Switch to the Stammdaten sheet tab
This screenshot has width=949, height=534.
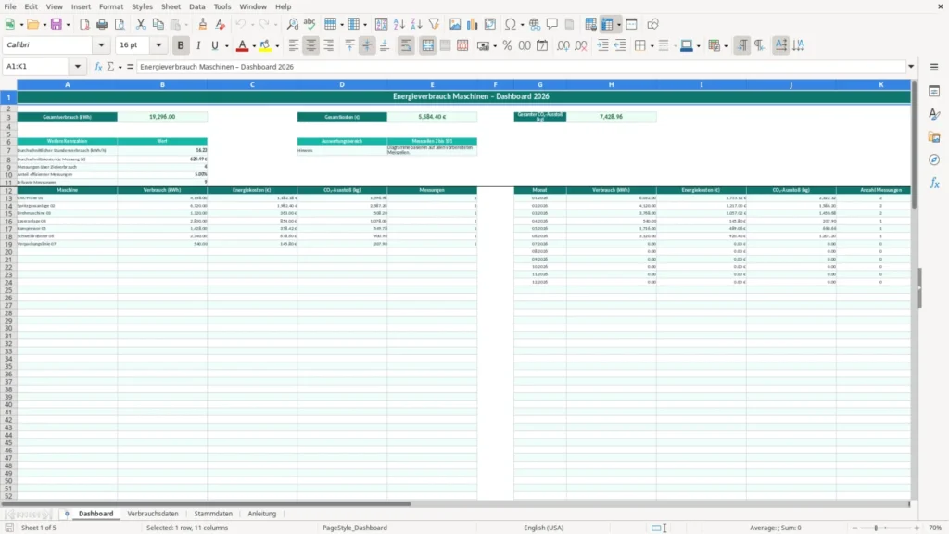click(x=213, y=514)
